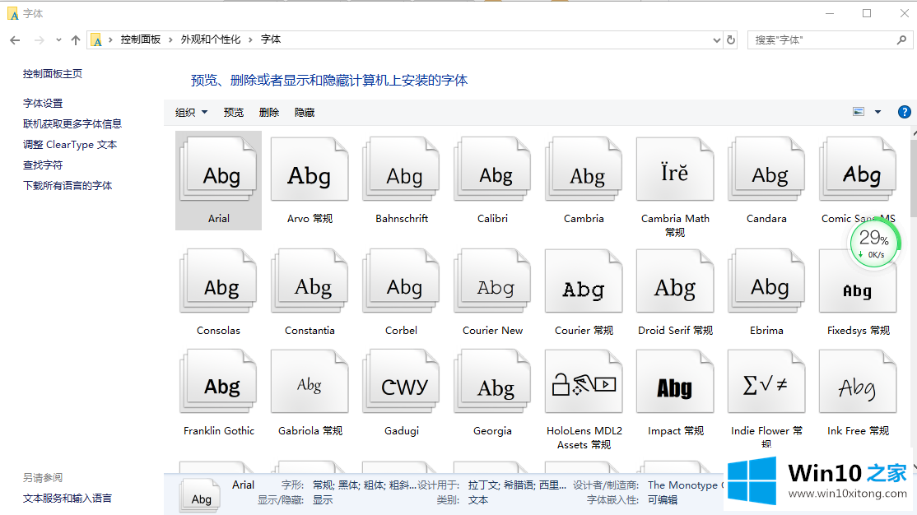Open the 字体设置 link
The image size is (917, 515).
tap(43, 104)
